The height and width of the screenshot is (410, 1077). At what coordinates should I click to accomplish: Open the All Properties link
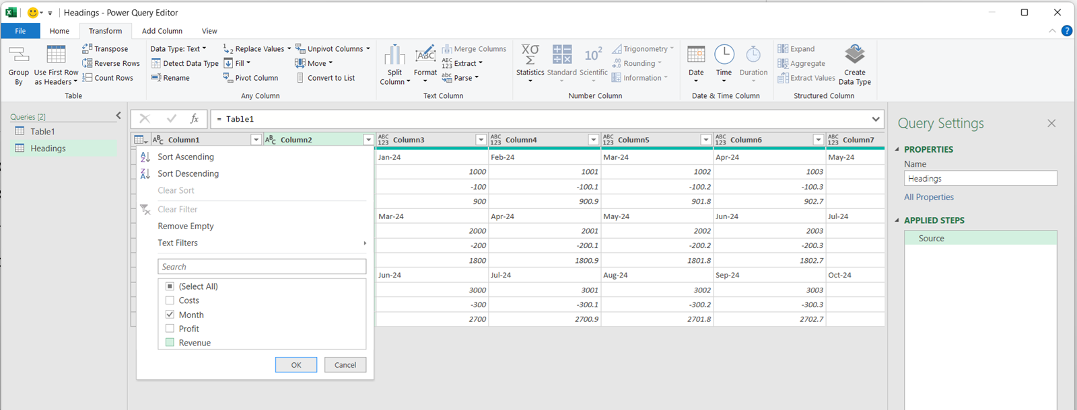coord(928,197)
